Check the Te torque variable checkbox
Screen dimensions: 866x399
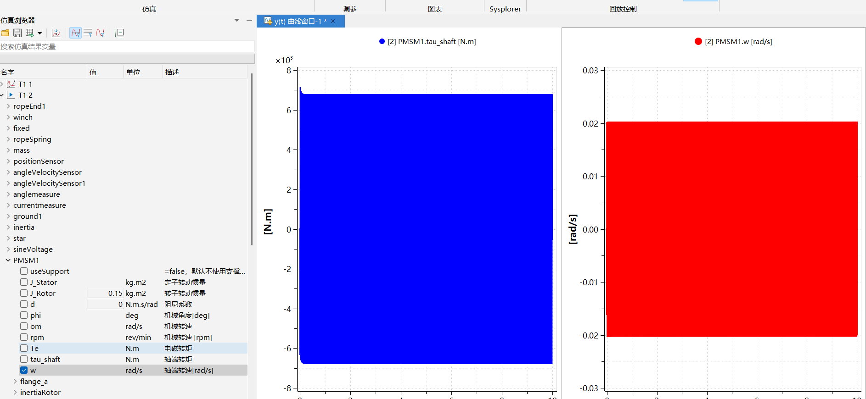[24, 348]
